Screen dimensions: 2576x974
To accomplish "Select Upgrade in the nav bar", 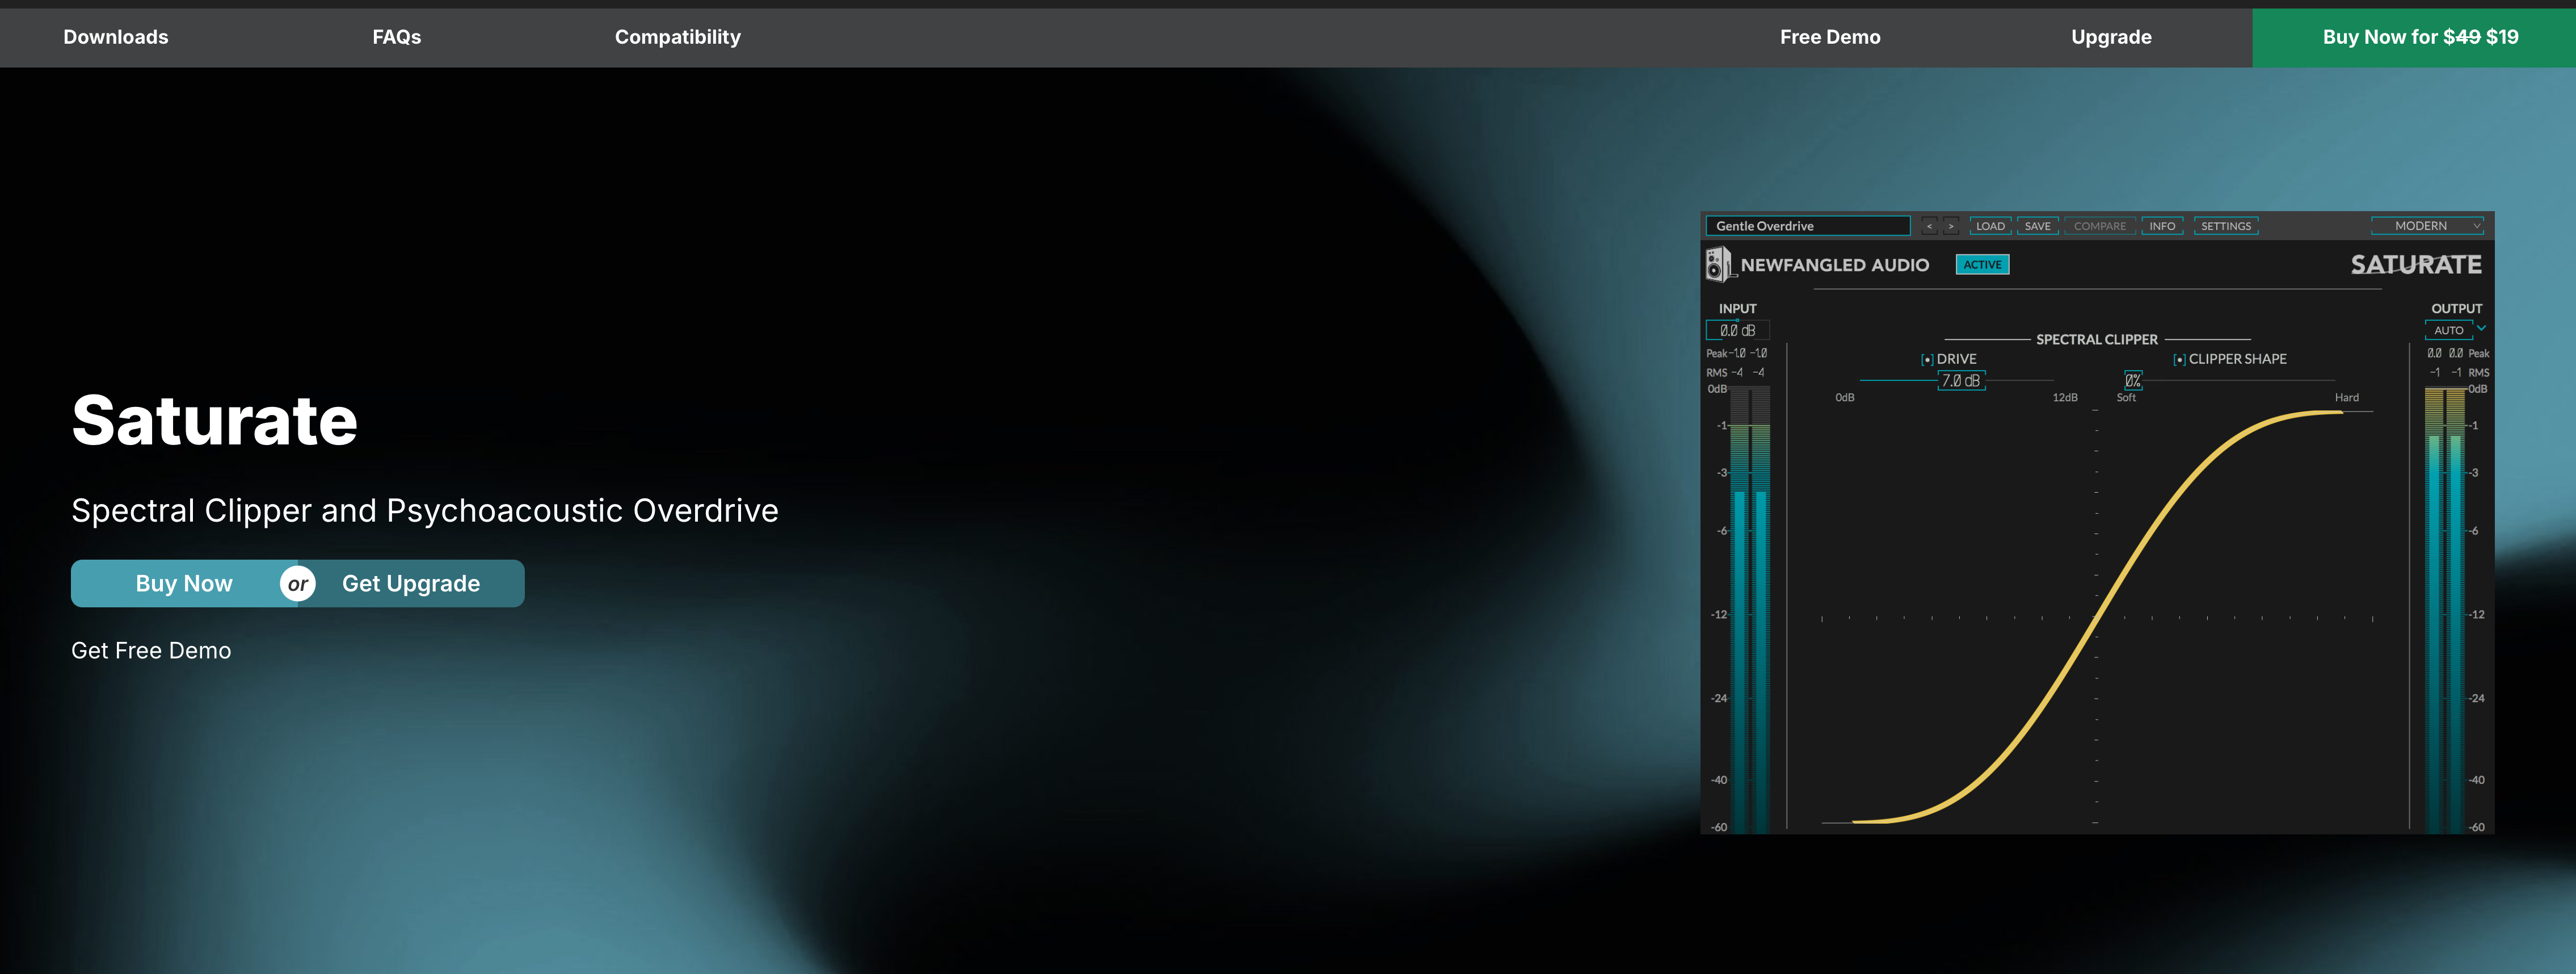I will click(x=2111, y=37).
